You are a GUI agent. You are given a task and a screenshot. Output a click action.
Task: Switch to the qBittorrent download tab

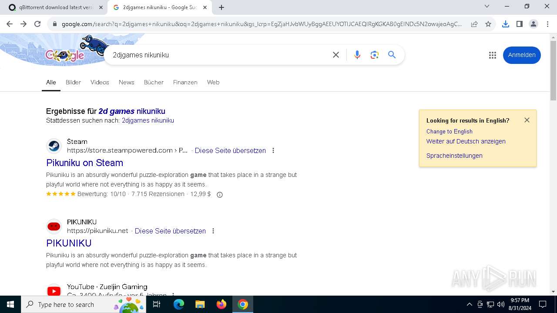[55, 7]
